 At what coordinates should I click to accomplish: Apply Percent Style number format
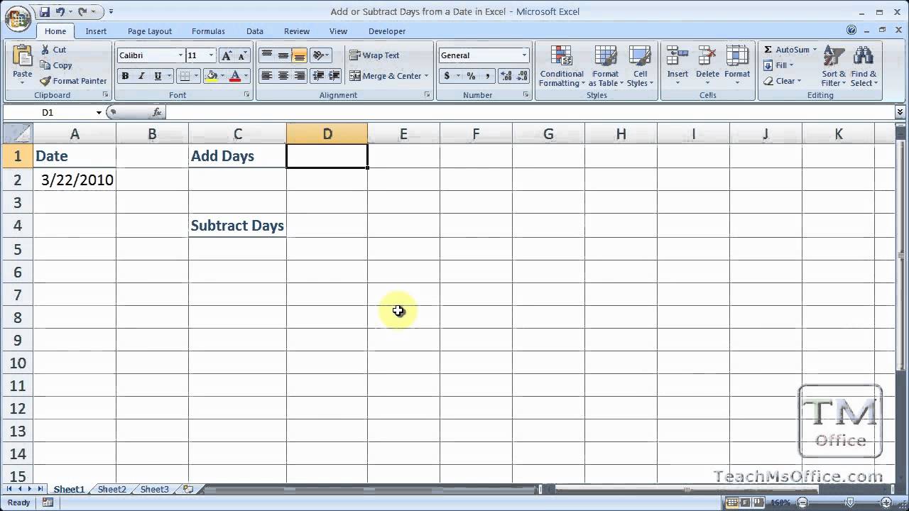point(471,76)
